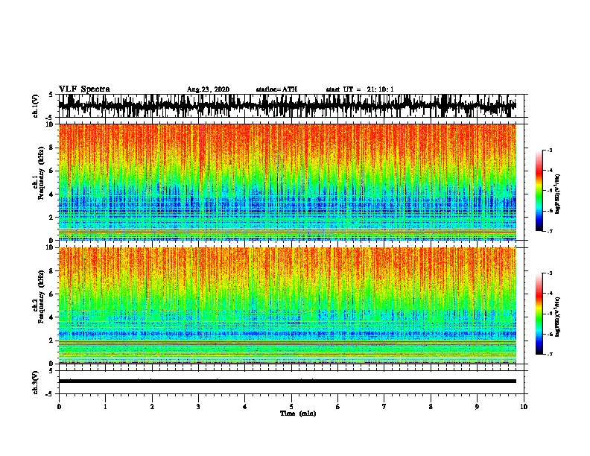
Task: Click time-axis tick label "2"
Action: [x=152, y=407]
